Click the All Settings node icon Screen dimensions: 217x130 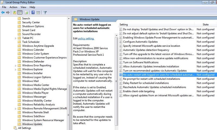15,128
